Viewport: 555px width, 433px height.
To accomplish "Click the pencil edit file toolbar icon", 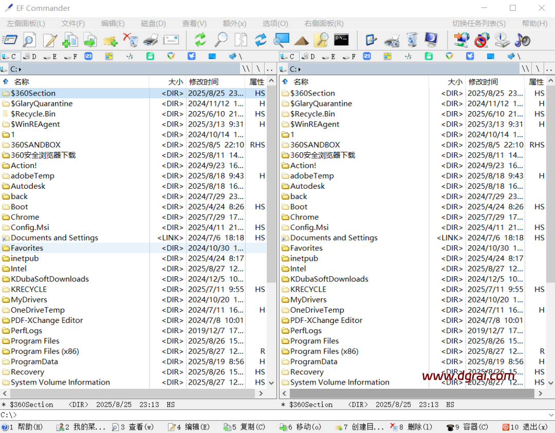I will click(x=50, y=40).
